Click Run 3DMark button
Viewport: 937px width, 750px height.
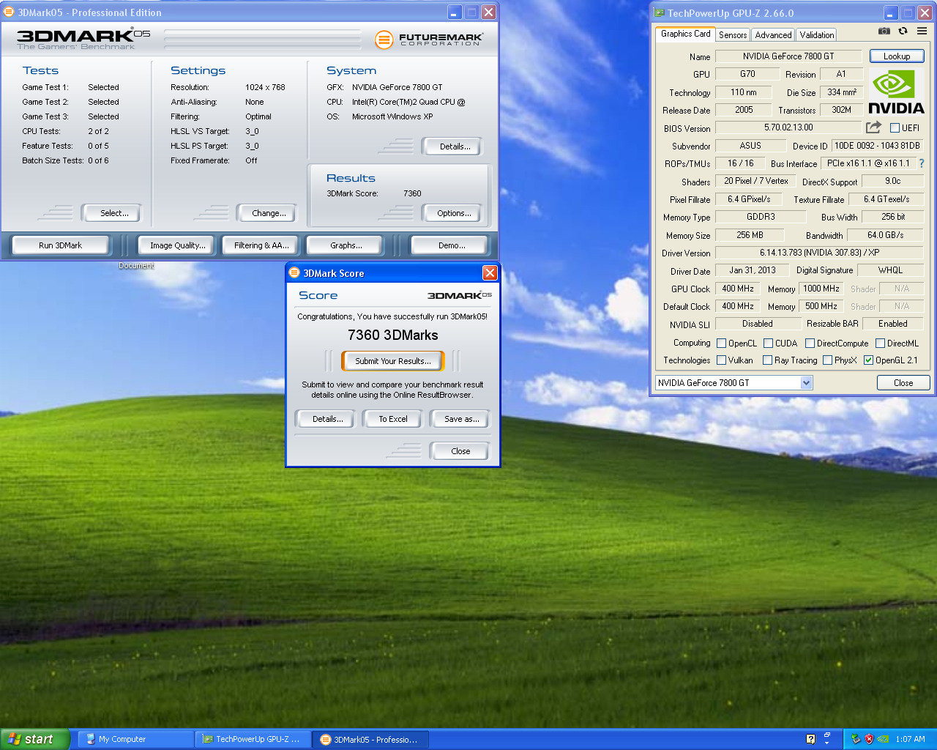[x=60, y=245]
